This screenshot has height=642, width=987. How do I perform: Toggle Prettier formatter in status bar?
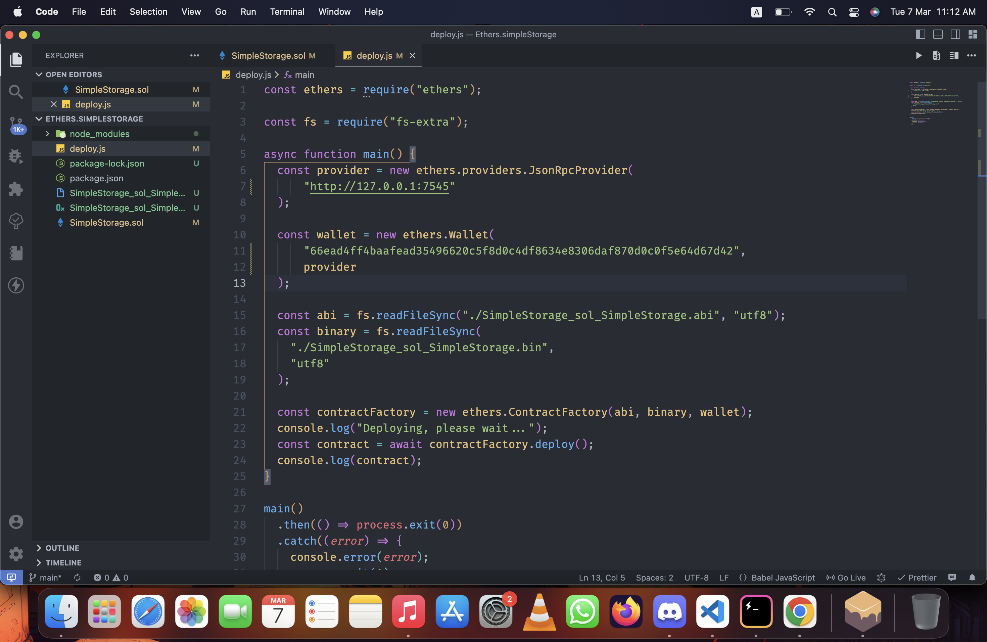pos(917,577)
